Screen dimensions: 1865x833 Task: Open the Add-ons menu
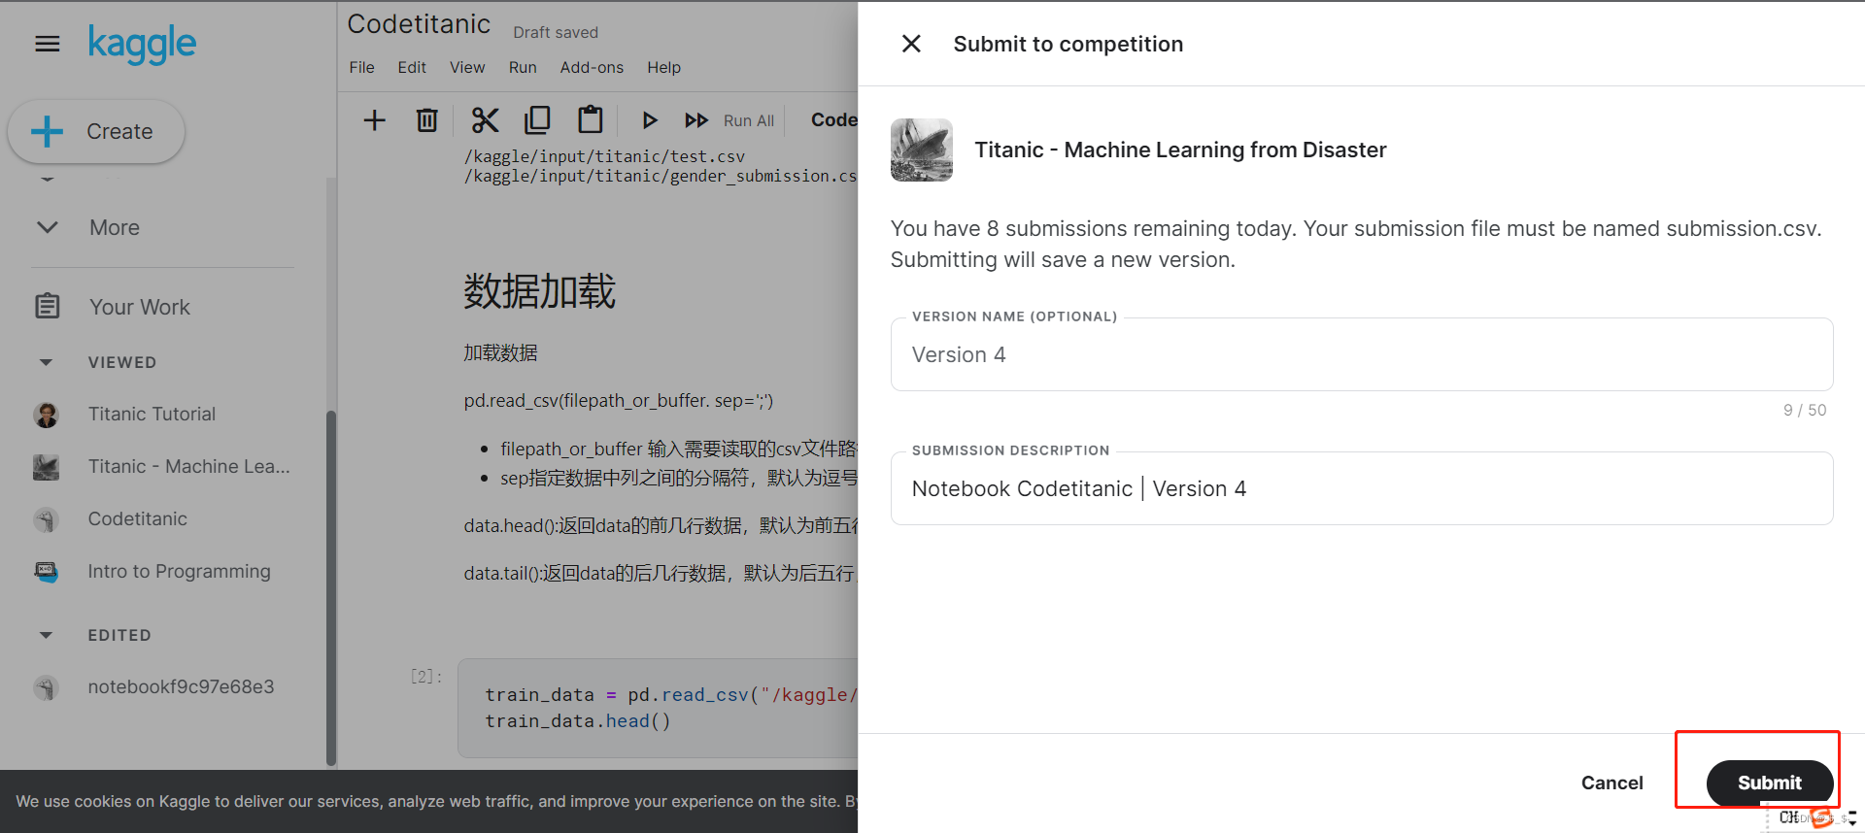[592, 67]
